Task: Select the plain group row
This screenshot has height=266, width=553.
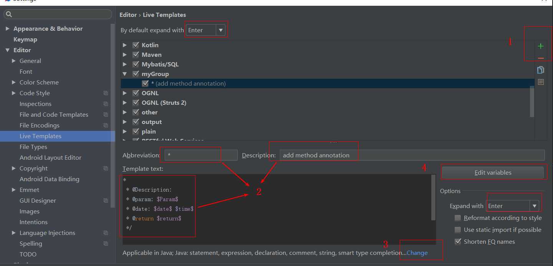Action: [328, 131]
